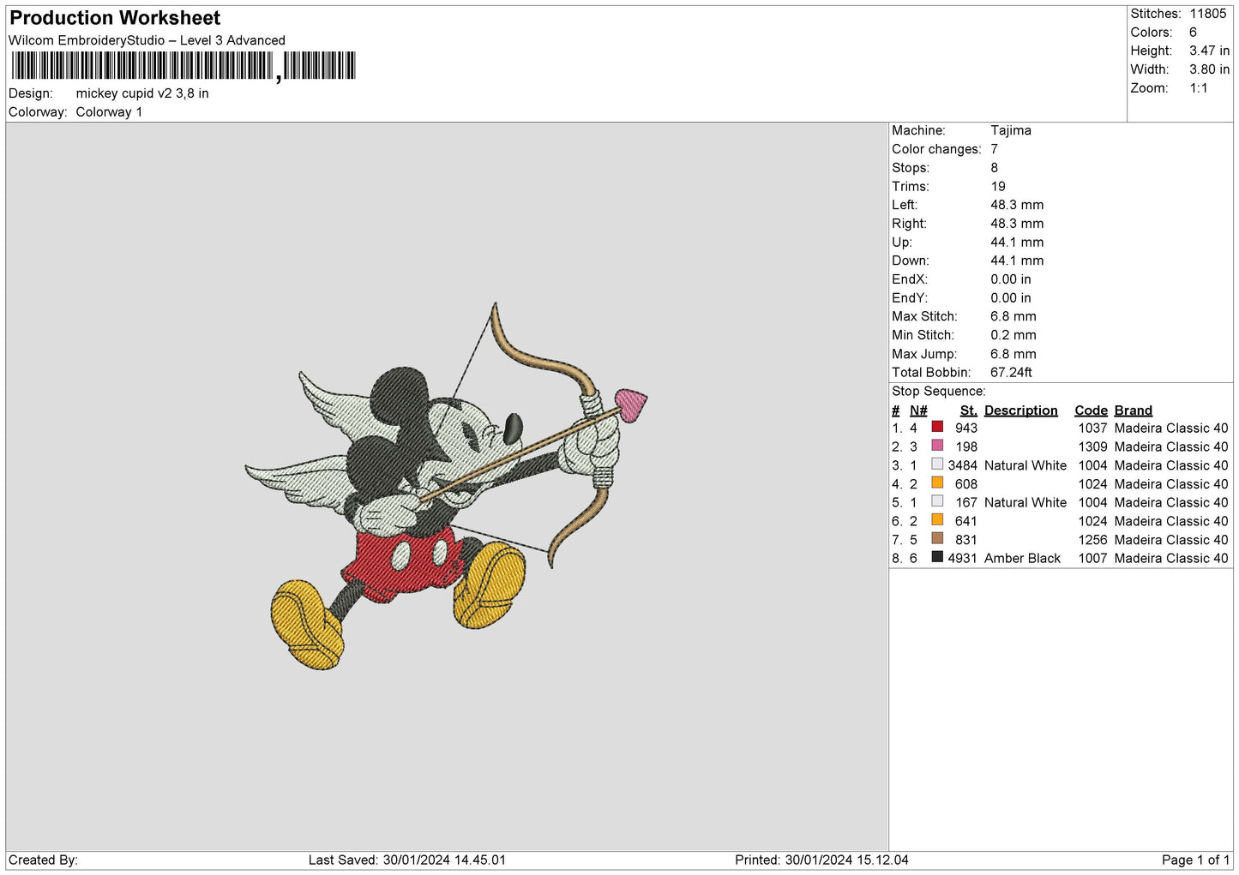
Task: Click the orange swatch in stop row 6
Action: point(937,520)
